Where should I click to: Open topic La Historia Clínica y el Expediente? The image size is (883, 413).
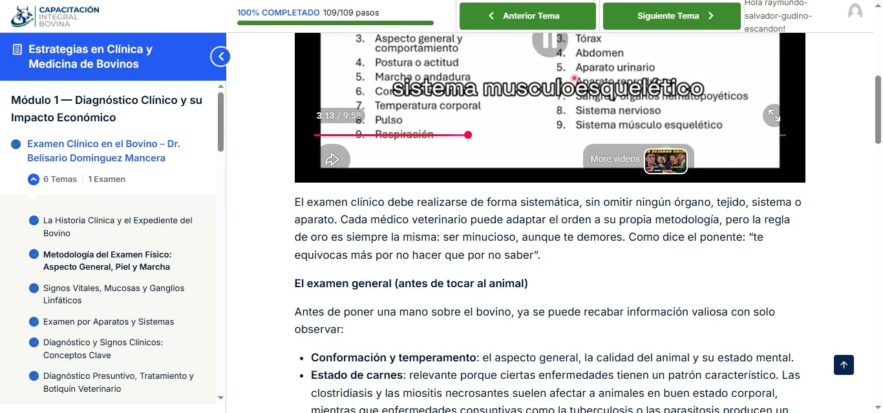(118, 227)
